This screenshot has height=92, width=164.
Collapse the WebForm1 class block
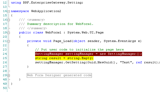[x=9, y=33]
